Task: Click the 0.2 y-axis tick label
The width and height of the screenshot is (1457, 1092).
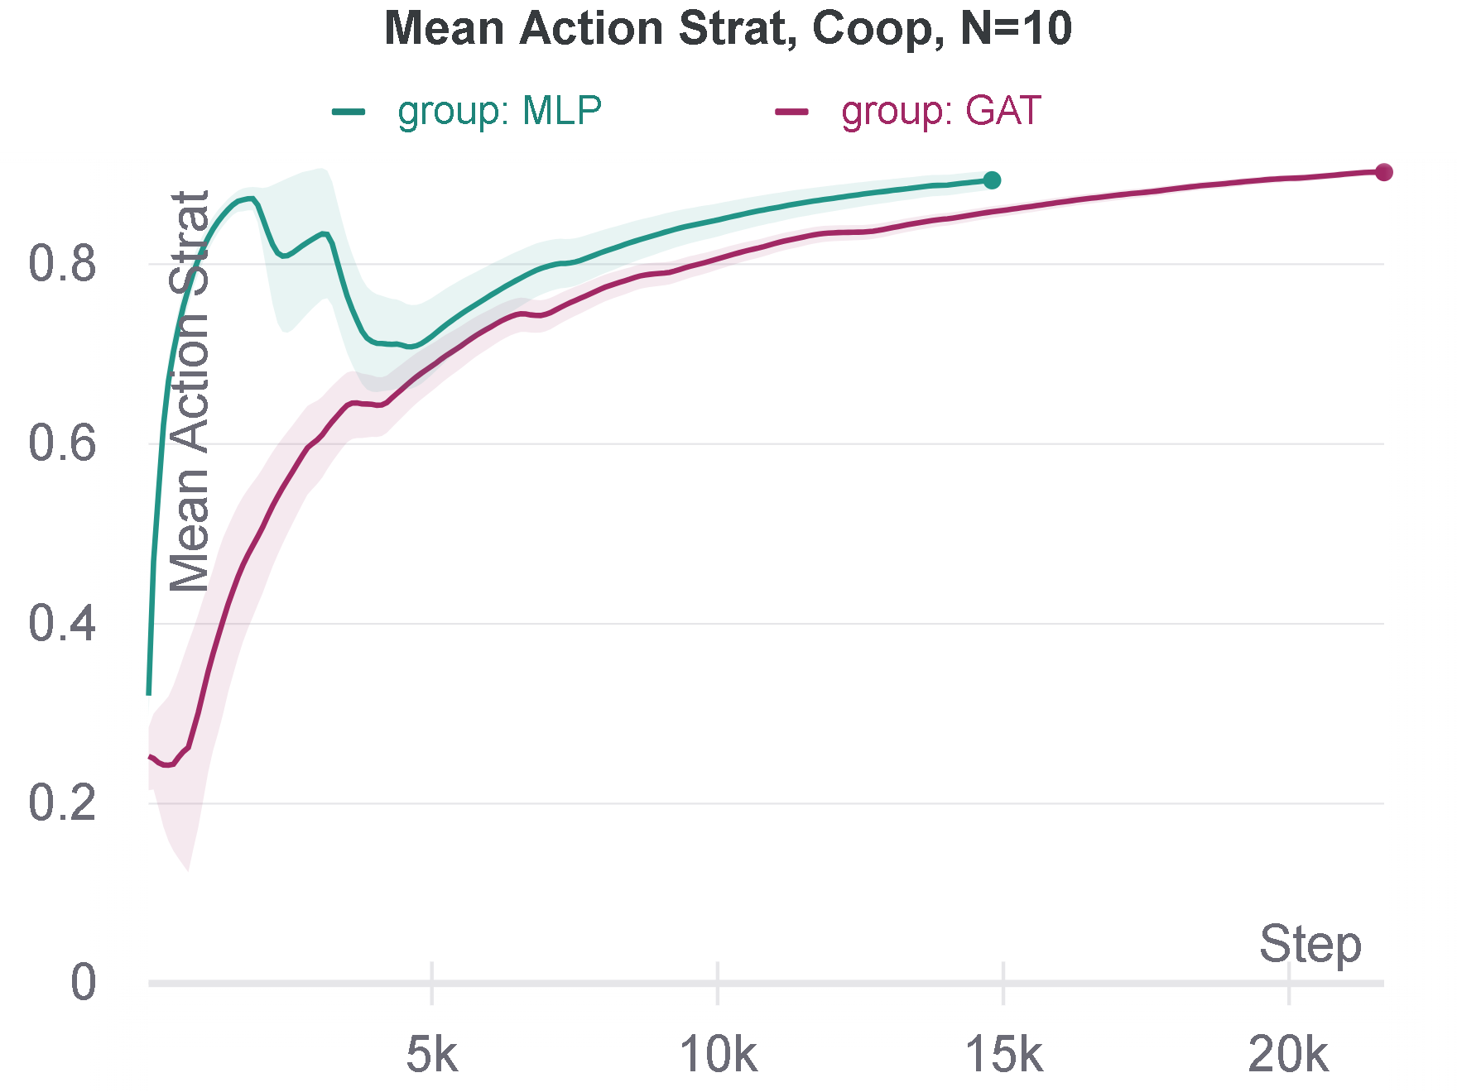Action: tap(62, 803)
